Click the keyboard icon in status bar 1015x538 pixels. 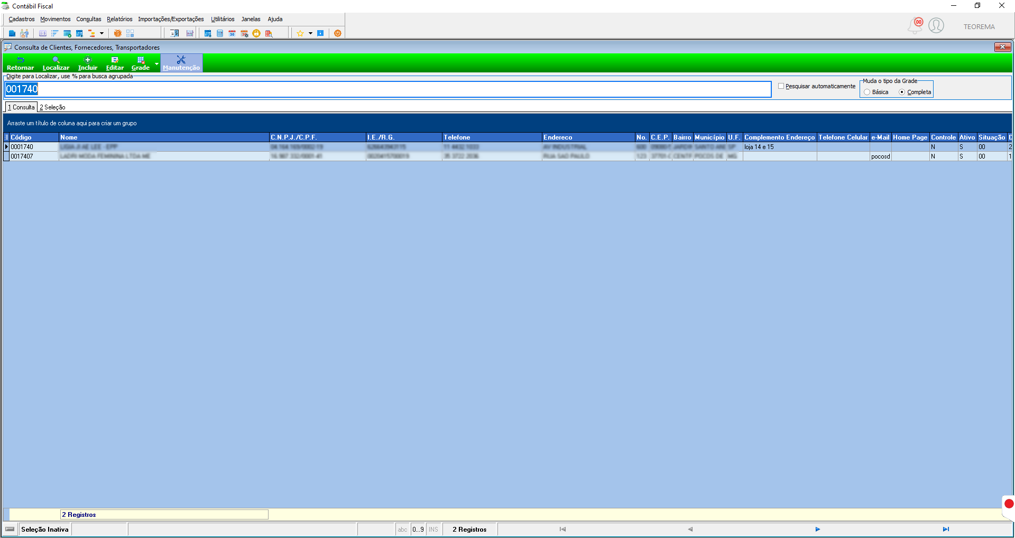[x=10, y=529]
